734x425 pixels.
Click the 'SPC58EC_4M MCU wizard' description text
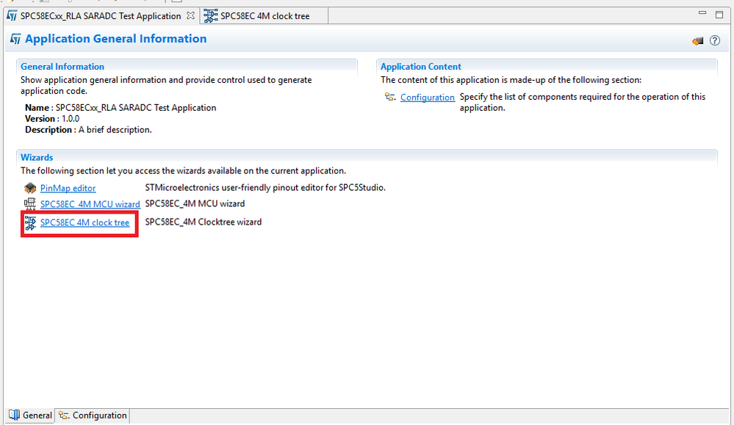195,204
